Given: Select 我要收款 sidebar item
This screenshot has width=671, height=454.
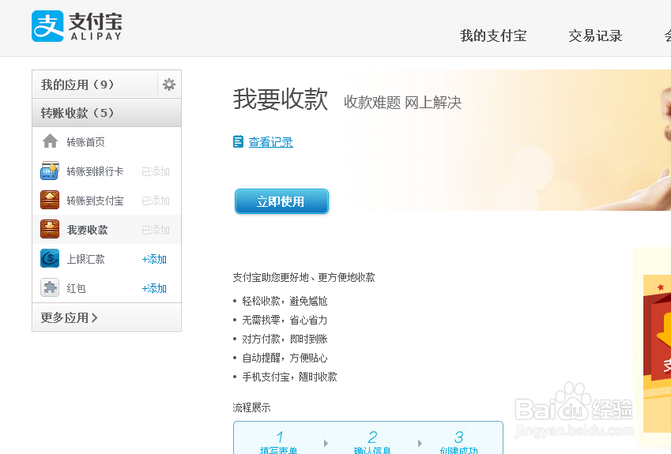Looking at the screenshot, I should [x=87, y=230].
